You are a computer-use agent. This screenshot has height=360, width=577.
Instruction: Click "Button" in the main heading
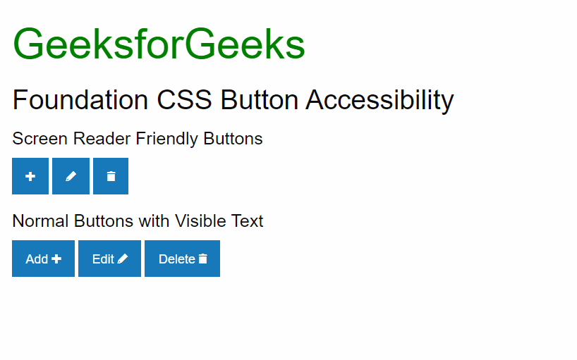pos(260,100)
